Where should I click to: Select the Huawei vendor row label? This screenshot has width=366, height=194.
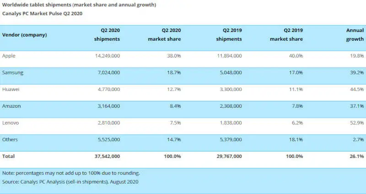11,89
